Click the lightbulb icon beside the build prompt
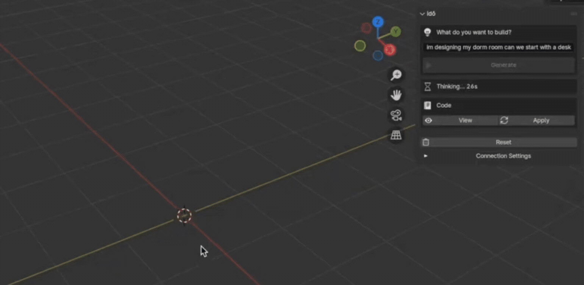Viewport: 584px width, 285px height. (x=428, y=32)
